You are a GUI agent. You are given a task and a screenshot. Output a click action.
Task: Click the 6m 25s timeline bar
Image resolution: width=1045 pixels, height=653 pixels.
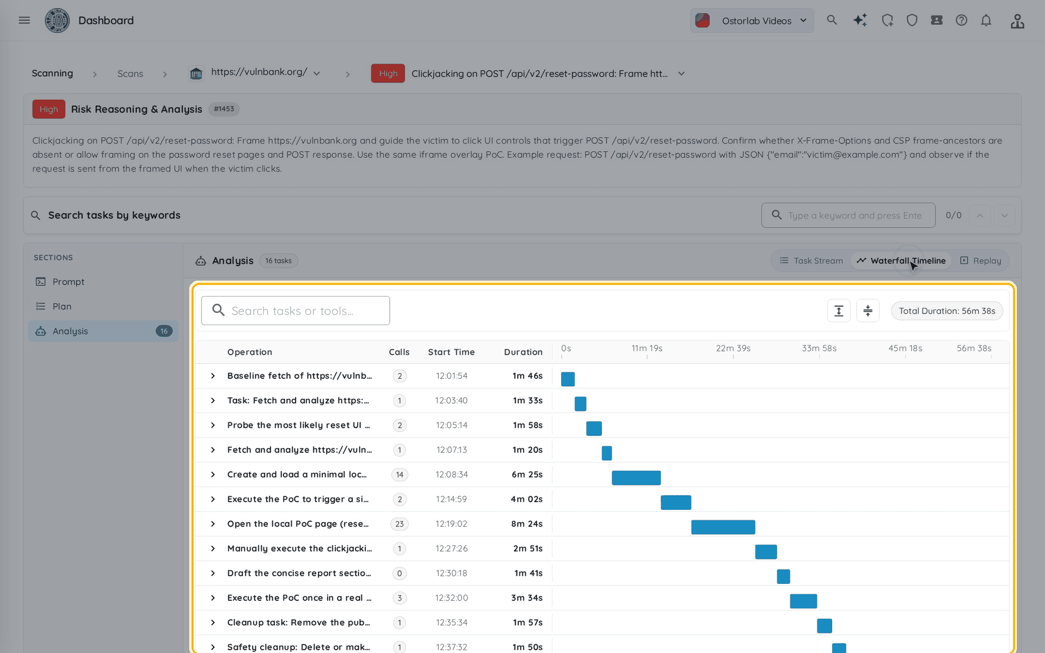[x=636, y=478]
